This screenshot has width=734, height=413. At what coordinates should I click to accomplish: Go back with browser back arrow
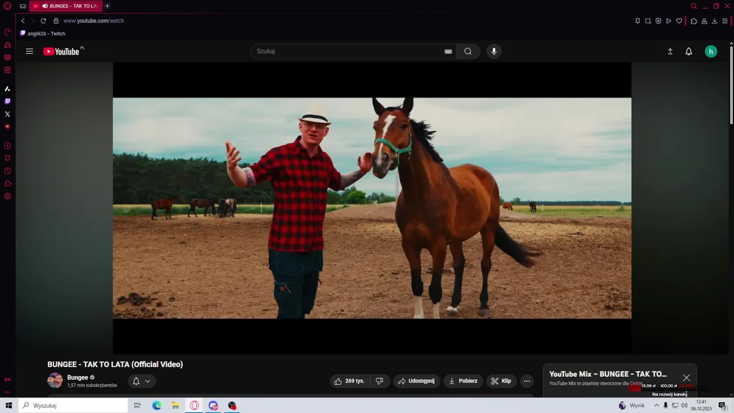[23, 21]
